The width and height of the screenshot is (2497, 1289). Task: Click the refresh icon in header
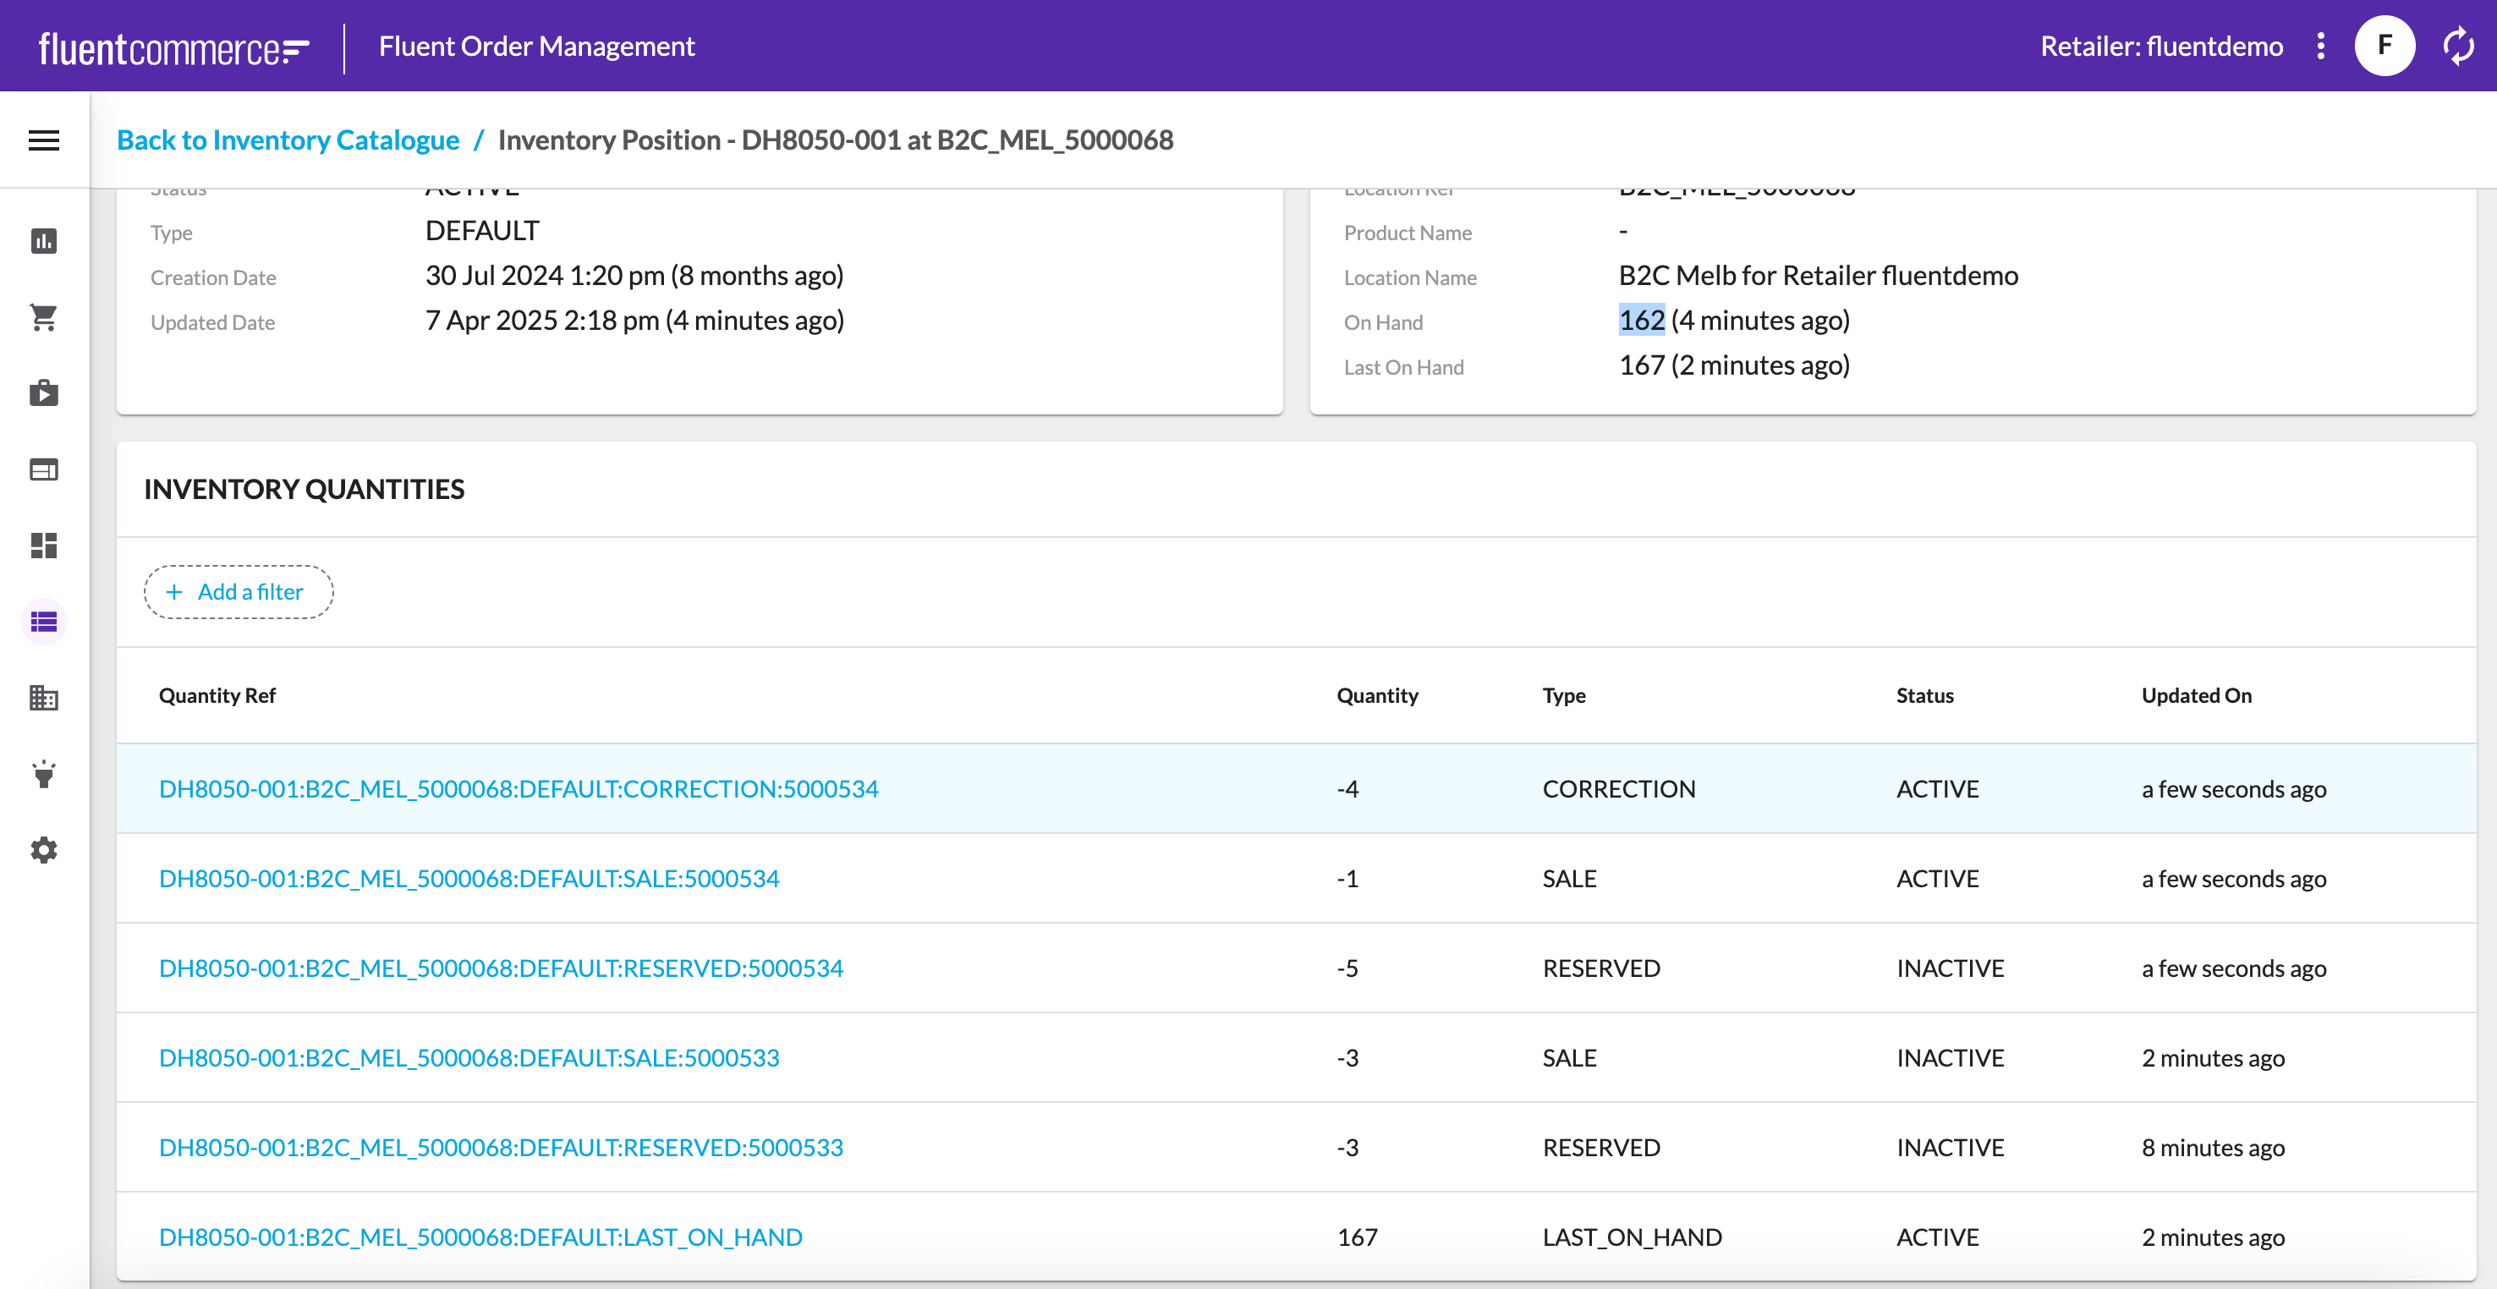[x=2458, y=46]
